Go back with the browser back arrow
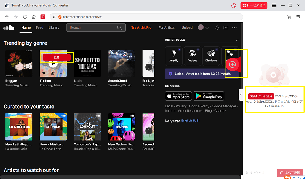305x179 pixels. [x=7, y=17]
